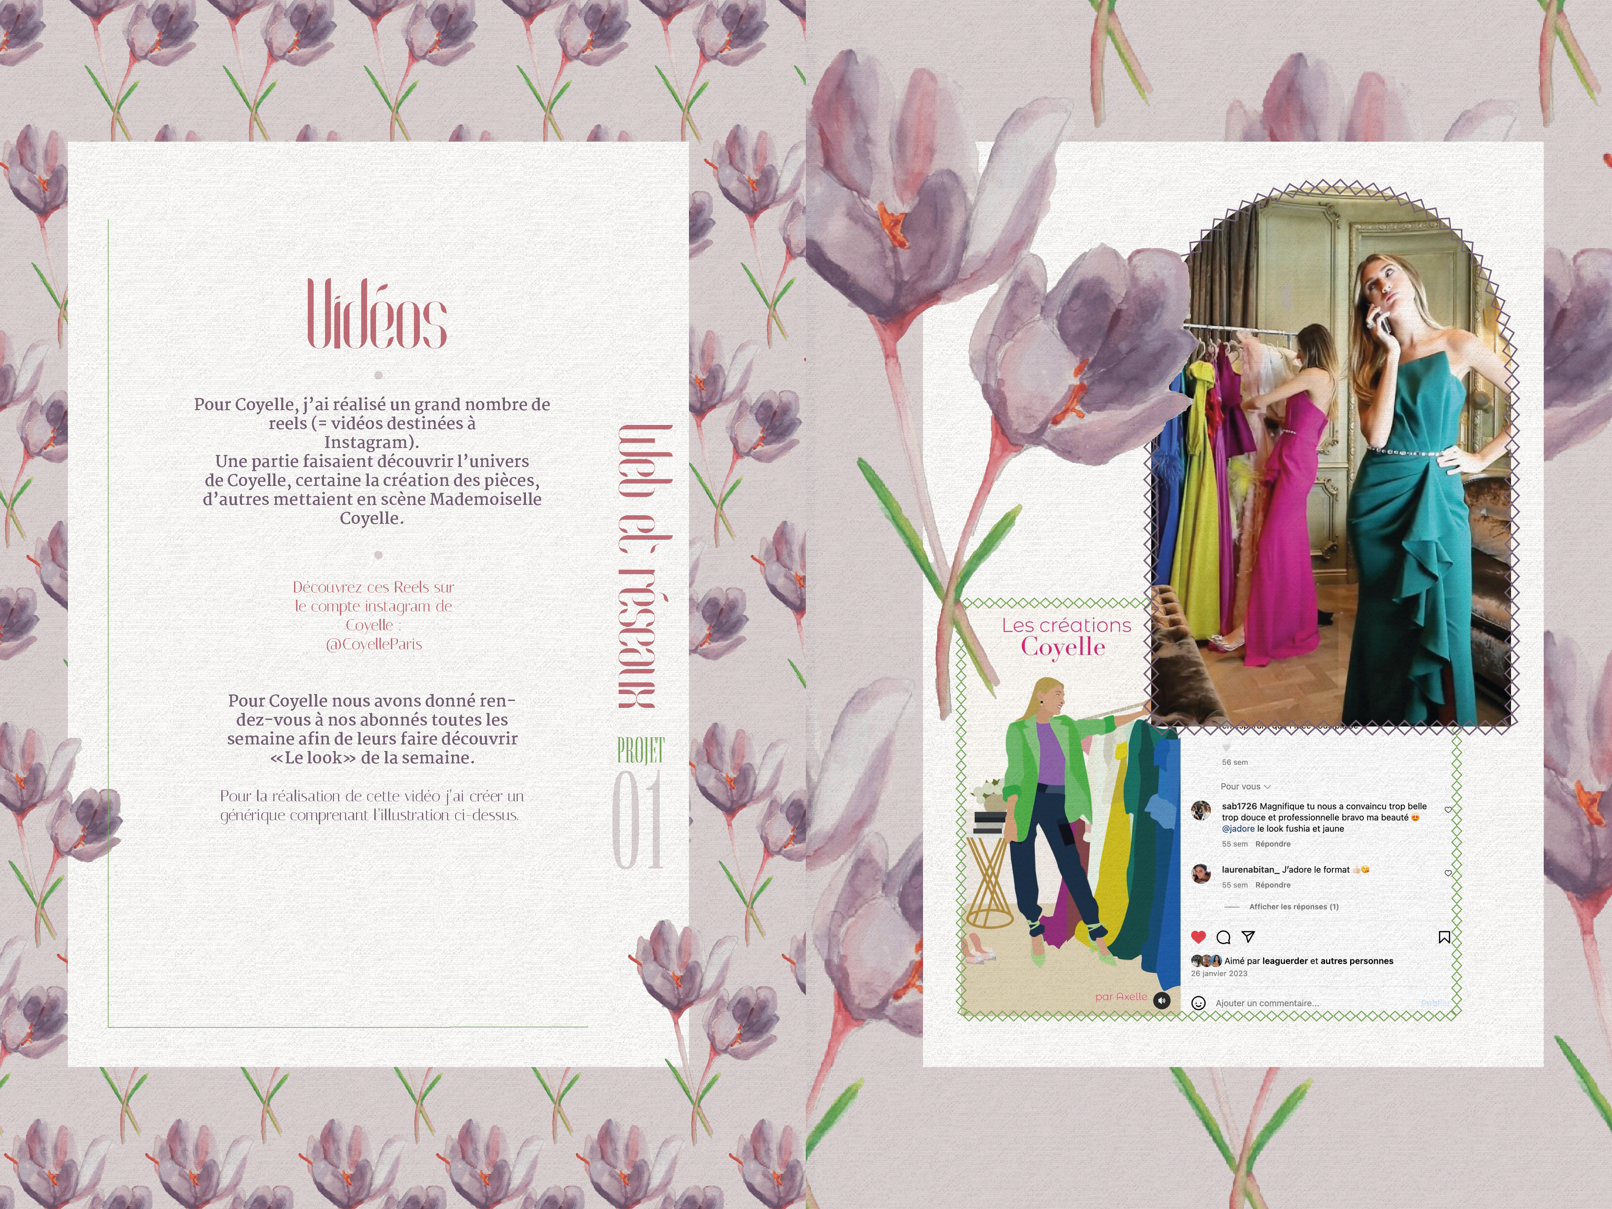
Task: Click the Vidéos page title
Action: click(376, 314)
